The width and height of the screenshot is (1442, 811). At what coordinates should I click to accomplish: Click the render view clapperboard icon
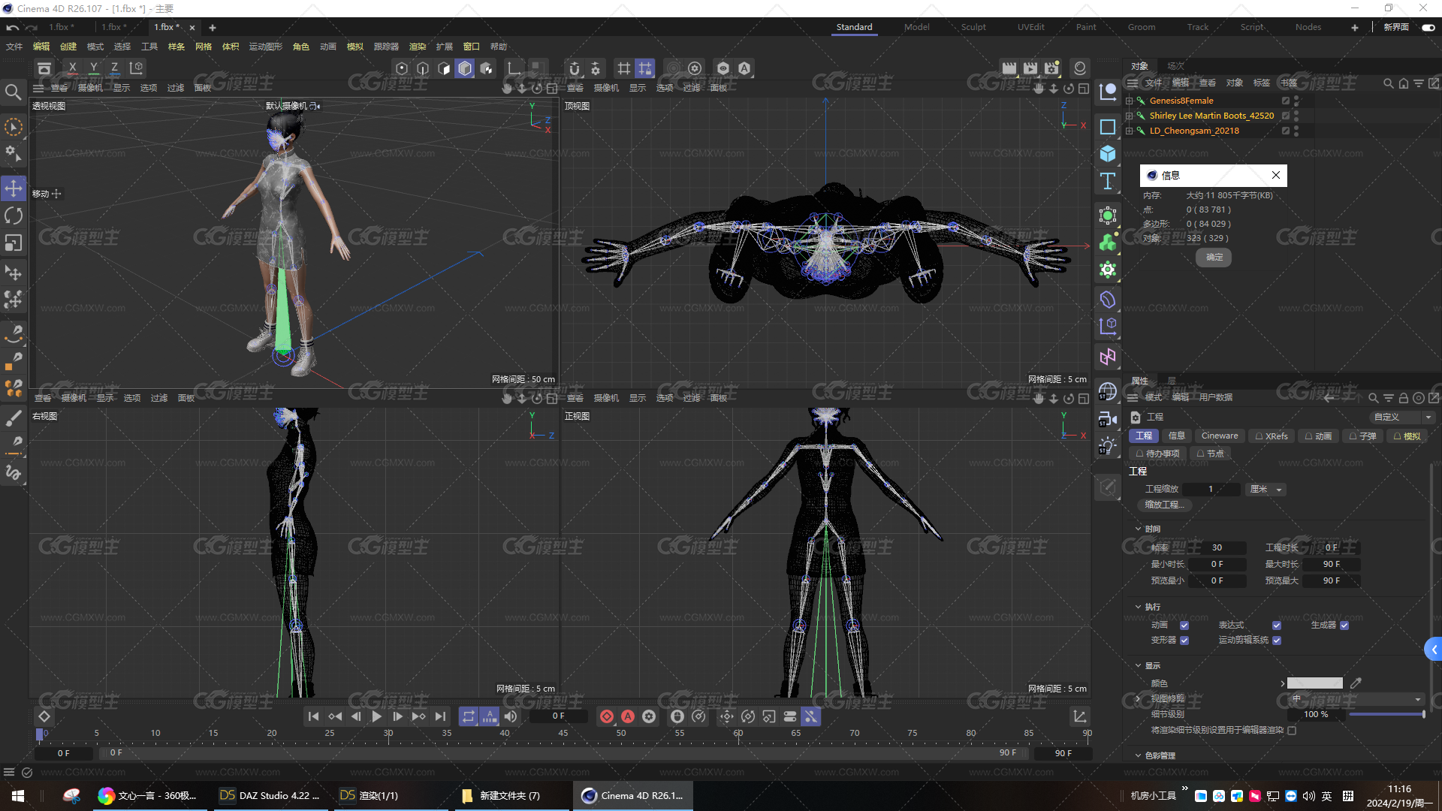pyautogui.click(x=1009, y=68)
